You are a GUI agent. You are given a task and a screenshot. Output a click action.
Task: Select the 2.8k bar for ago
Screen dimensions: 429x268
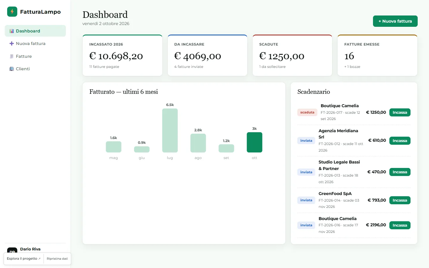(198, 143)
